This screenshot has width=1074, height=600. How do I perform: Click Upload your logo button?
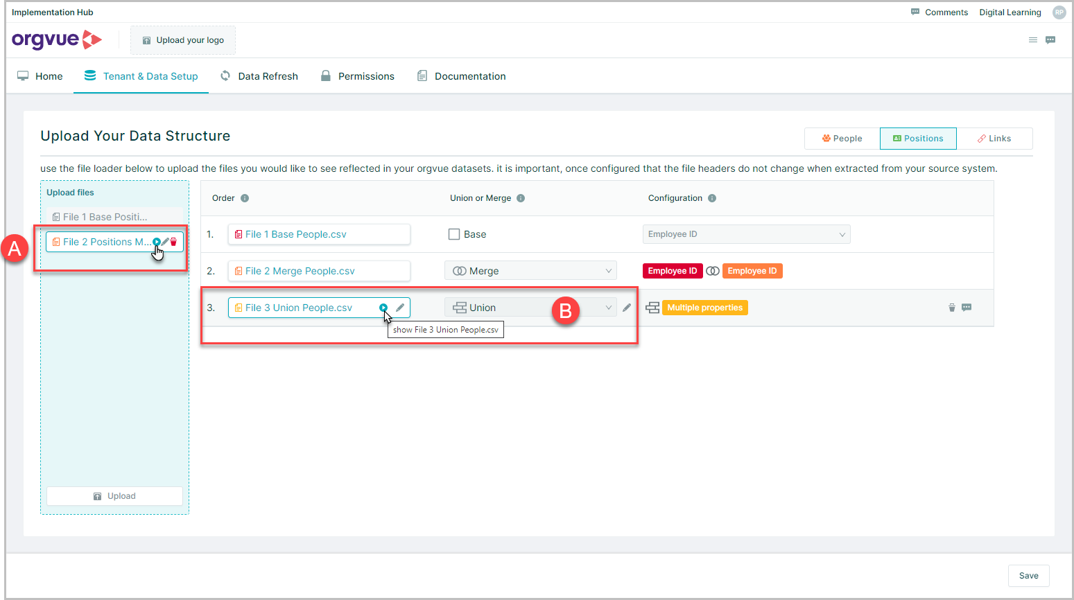[183, 40]
